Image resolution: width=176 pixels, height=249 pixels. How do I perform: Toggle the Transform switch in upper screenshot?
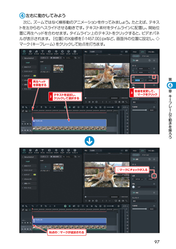134,61
